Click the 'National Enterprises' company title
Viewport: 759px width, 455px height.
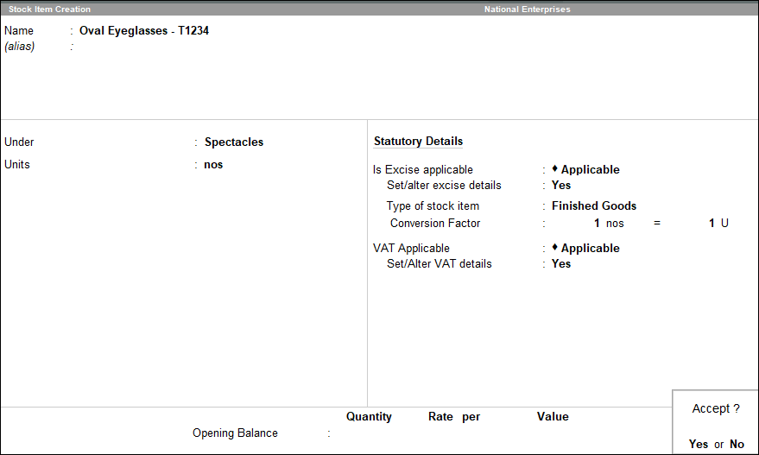(x=527, y=9)
